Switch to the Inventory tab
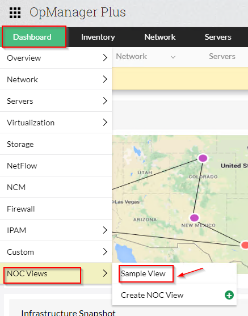 (98, 37)
